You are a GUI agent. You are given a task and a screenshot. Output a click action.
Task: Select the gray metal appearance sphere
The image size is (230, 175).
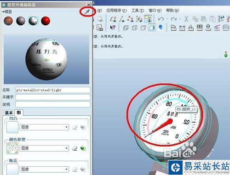[21, 21]
